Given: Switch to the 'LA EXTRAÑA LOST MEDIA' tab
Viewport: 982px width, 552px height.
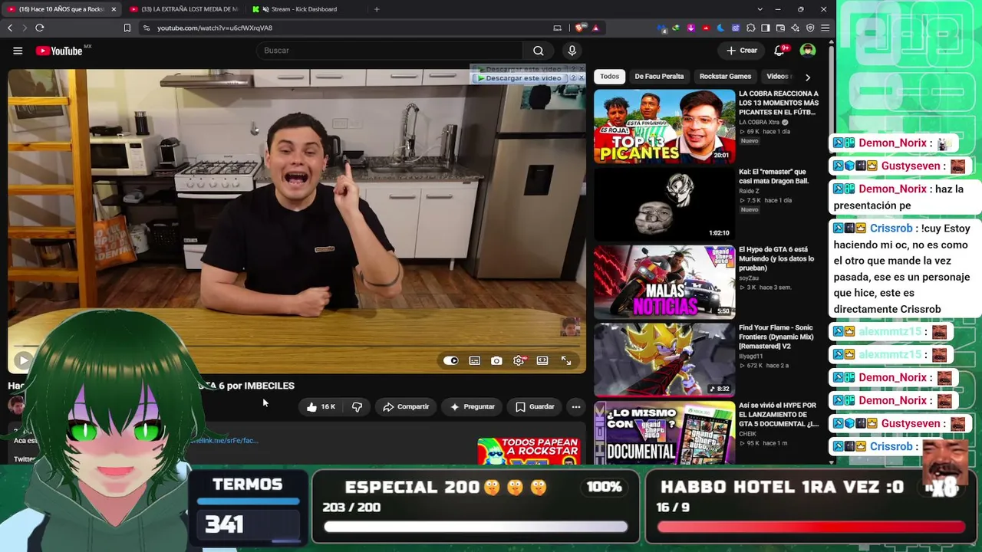Looking at the screenshot, I should [184, 9].
